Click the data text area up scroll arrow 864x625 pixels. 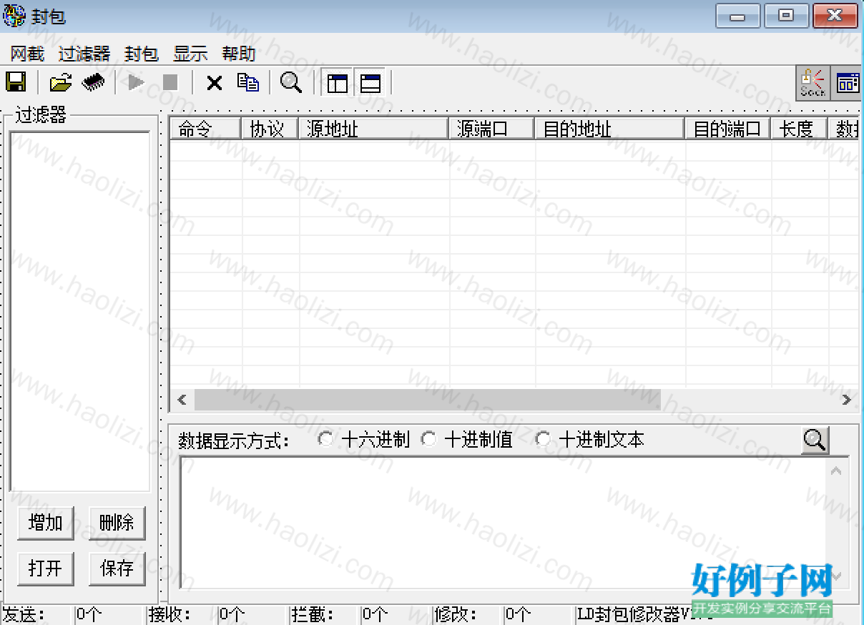pyautogui.click(x=835, y=470)
